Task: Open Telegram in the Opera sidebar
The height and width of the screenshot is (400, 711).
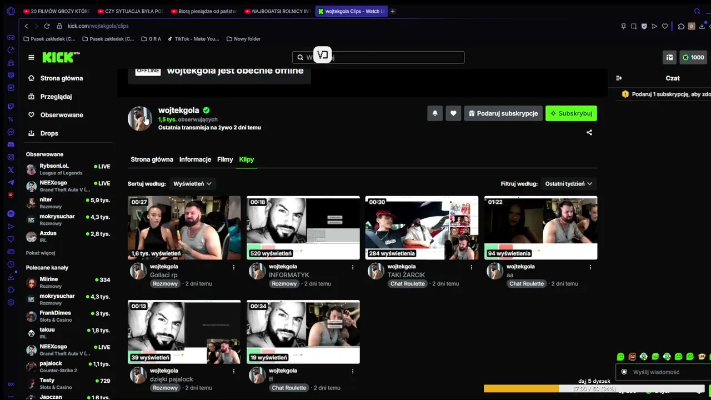Action: tap(11, 182)
